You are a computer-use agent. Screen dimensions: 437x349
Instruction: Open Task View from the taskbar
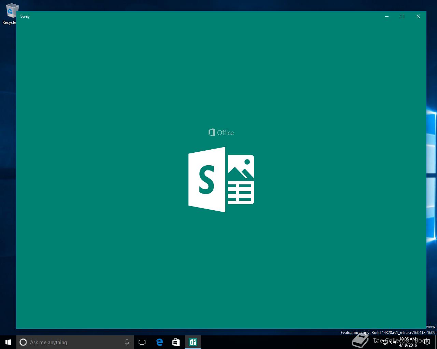pyautogui.click(x=142, y=342)
